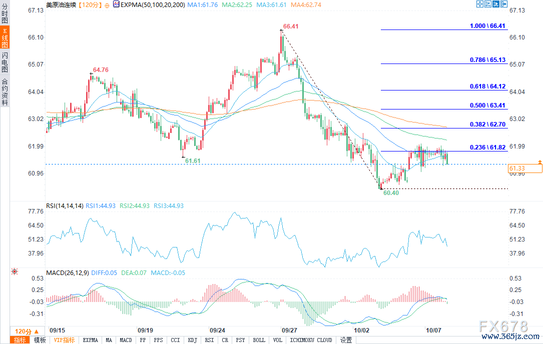Select the 闪电图 side tab
543x344 pixels.
(5, 62)
